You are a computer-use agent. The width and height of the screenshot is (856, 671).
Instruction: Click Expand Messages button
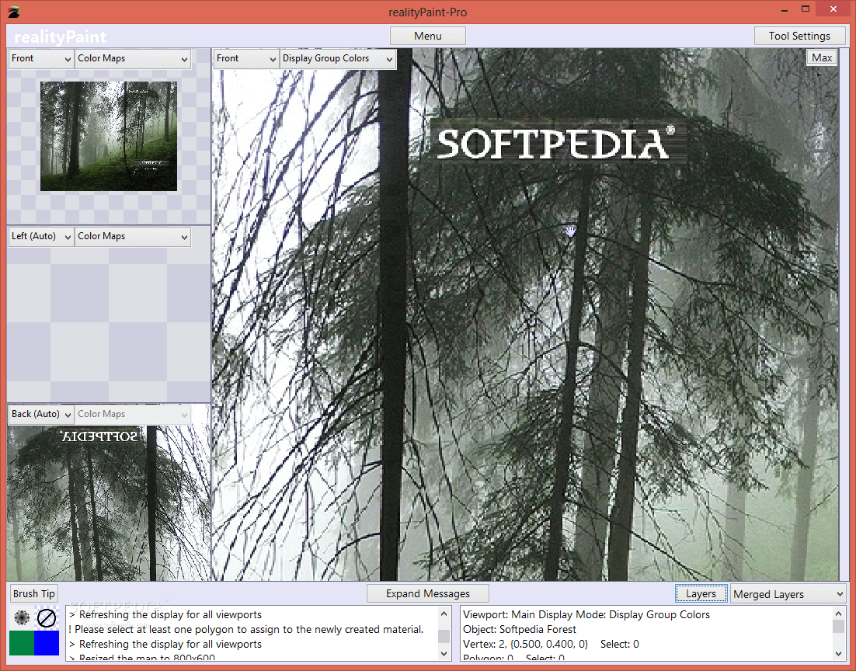427,593
